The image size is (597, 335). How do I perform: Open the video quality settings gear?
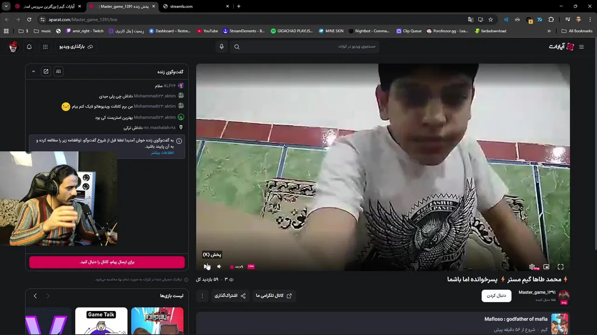(x=532, y=267)
